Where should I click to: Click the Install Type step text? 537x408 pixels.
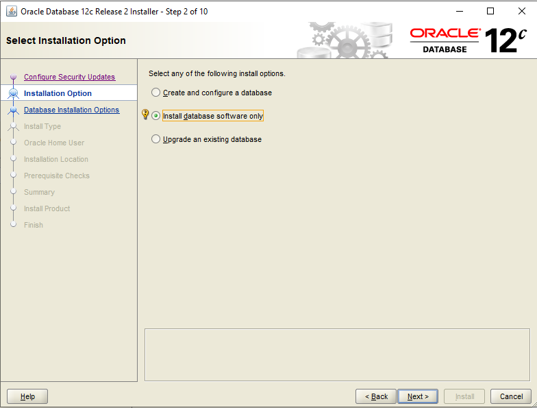click(42, 126)
